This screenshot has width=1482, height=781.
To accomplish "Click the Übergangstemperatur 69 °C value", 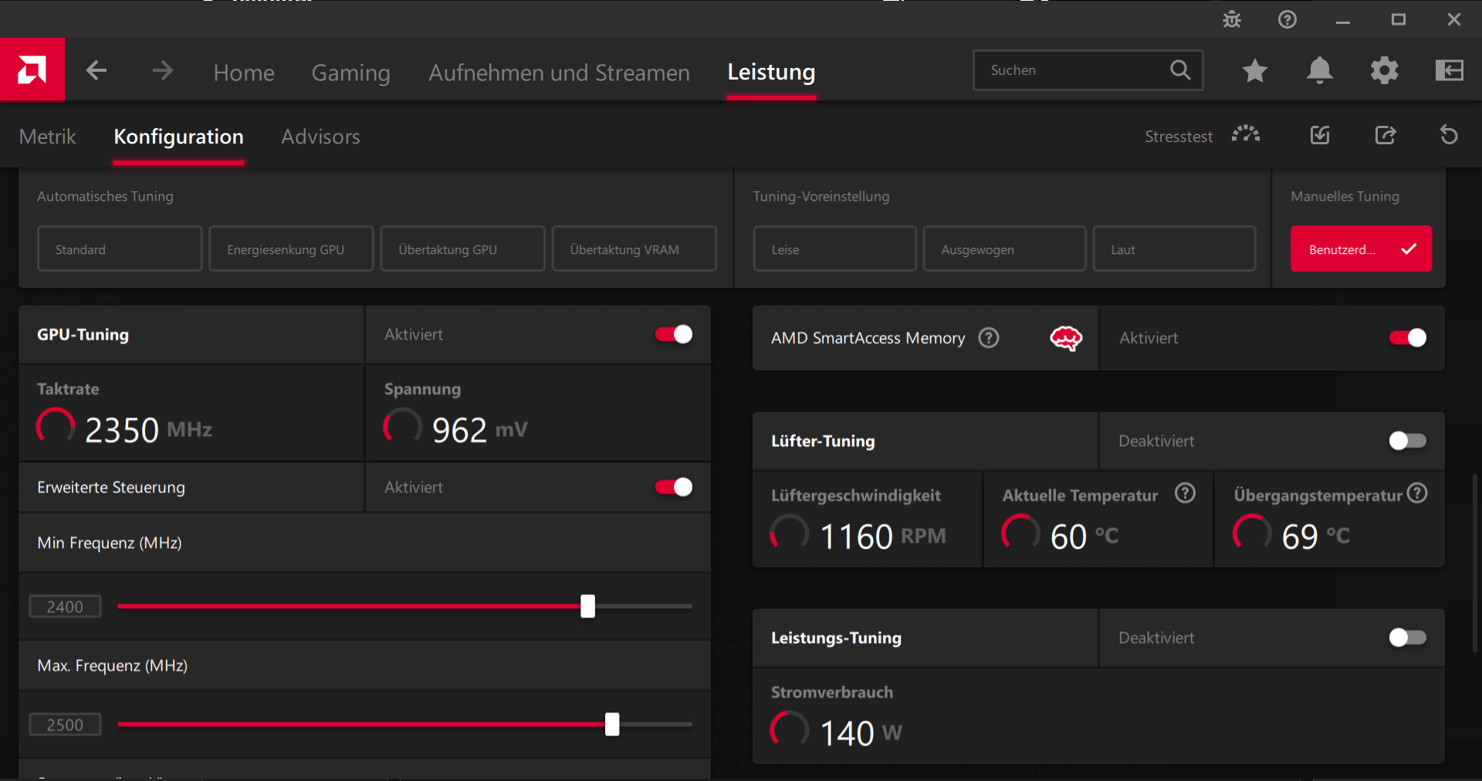I will [1316, 536].
